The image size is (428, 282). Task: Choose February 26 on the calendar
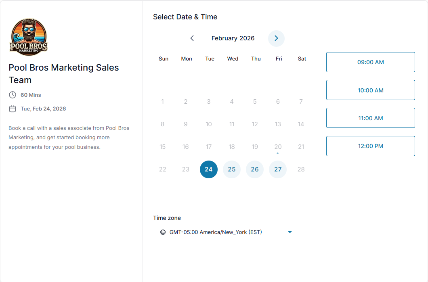(x=255, y=169)
